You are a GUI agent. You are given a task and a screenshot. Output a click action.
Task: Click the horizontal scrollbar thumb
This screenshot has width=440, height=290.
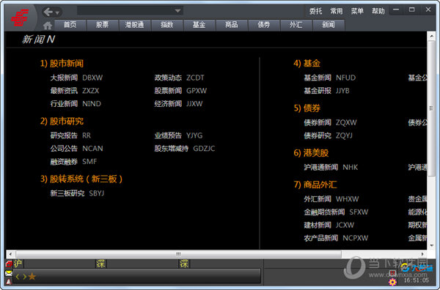[x=178, y=254]
